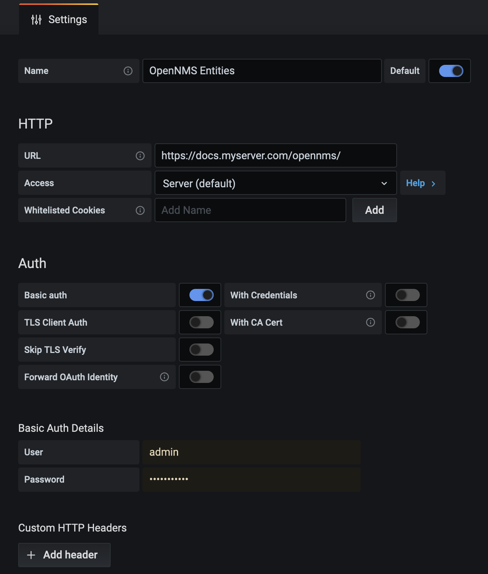This screenshot has height=574, width=488.
Task: Turn off Basic auth
Action: (200, 295)
